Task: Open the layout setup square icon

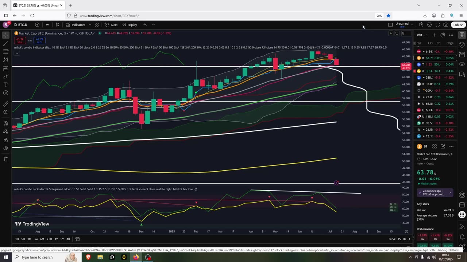Action: (390, 25)
